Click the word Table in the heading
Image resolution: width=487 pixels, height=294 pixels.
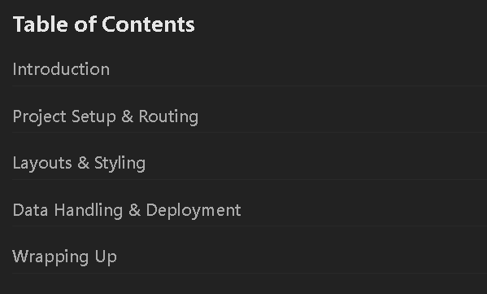(x=41, y=24)
